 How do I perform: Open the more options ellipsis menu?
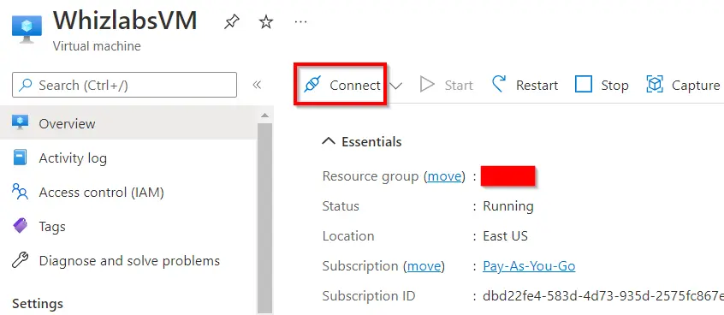(x=300, y=21)
